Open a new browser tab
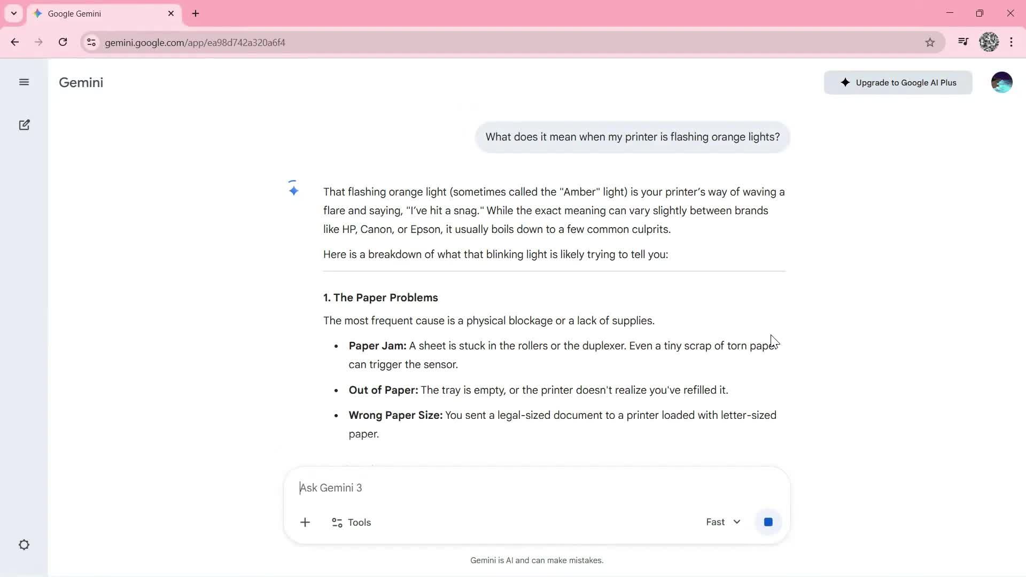 click(x=196, y=13)
